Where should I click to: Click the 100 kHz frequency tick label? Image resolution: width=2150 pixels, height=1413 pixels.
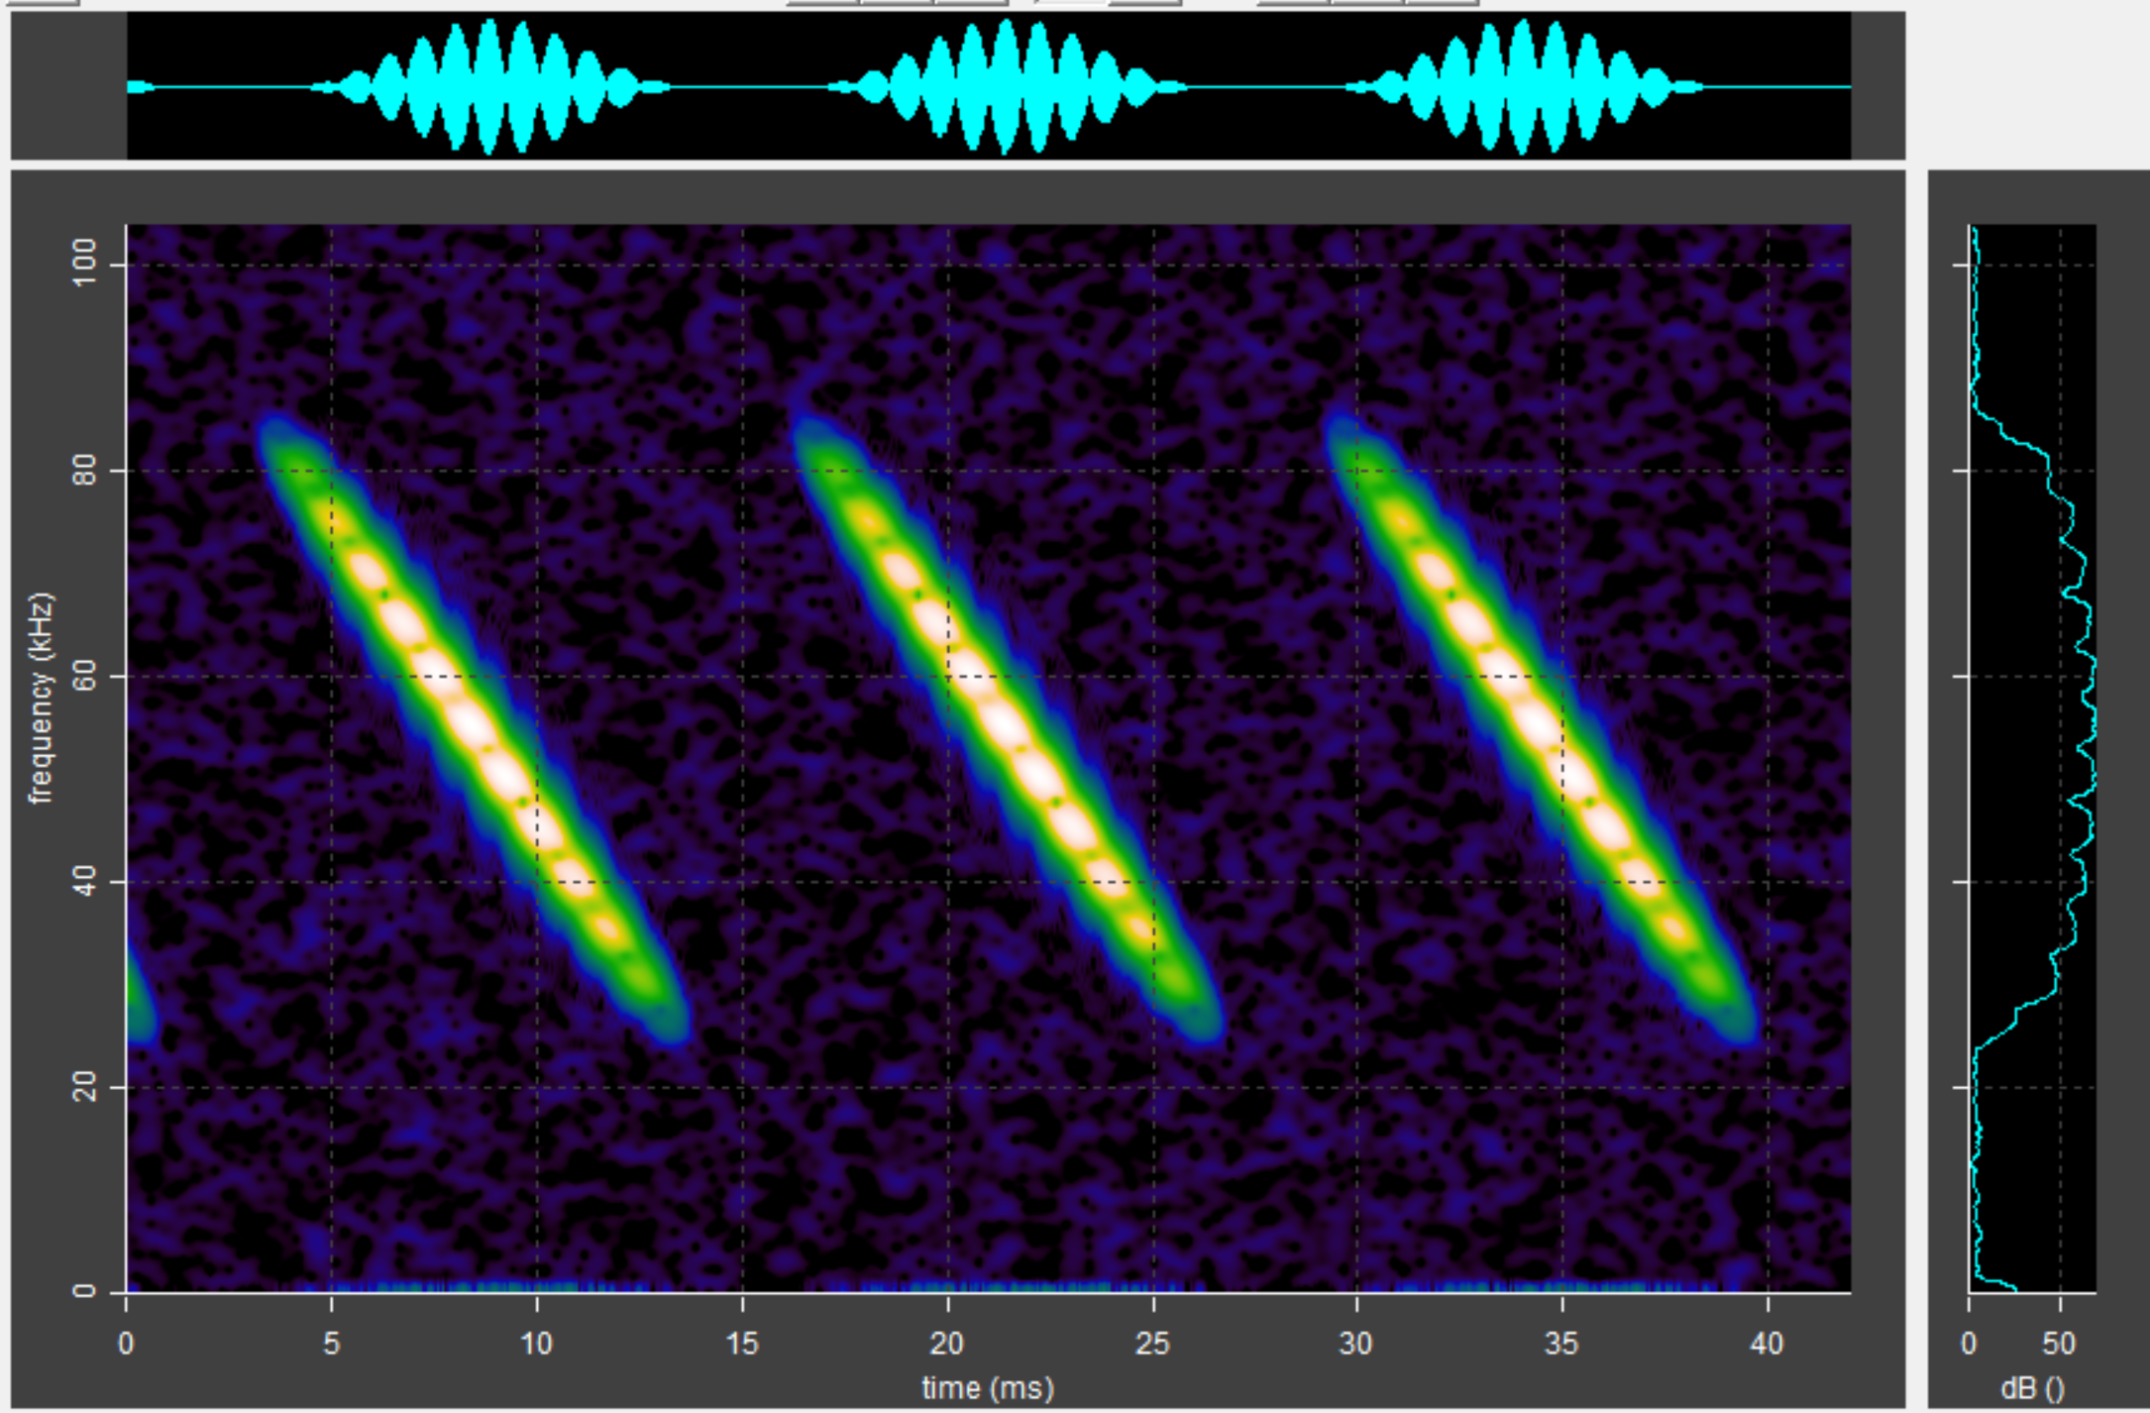[85, 264]
